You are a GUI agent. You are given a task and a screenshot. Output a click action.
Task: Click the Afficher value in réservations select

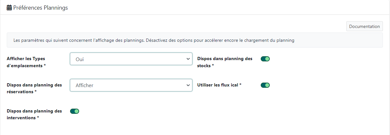[x=85, y=85]
